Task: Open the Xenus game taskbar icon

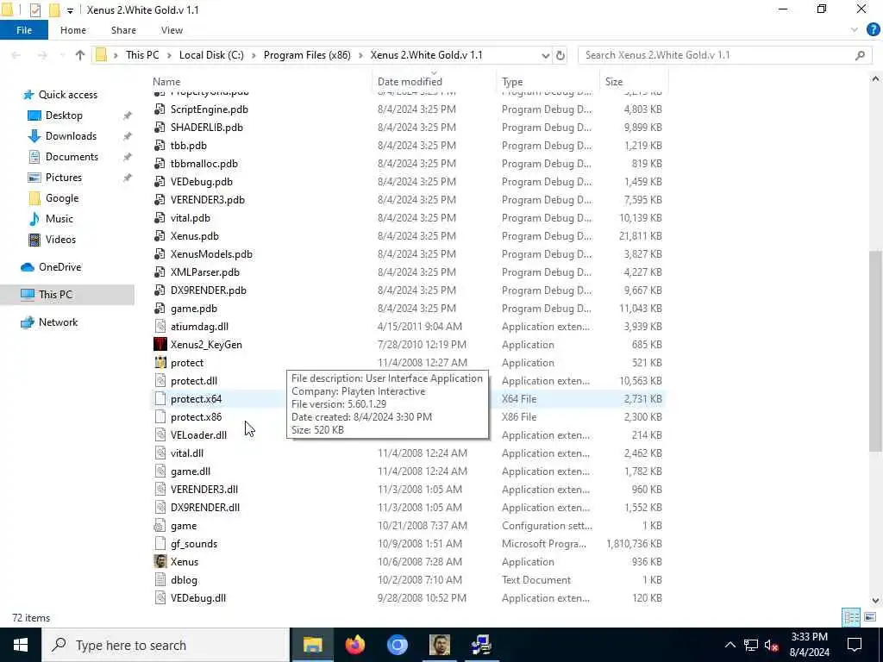Action: [x=439, y=645]
